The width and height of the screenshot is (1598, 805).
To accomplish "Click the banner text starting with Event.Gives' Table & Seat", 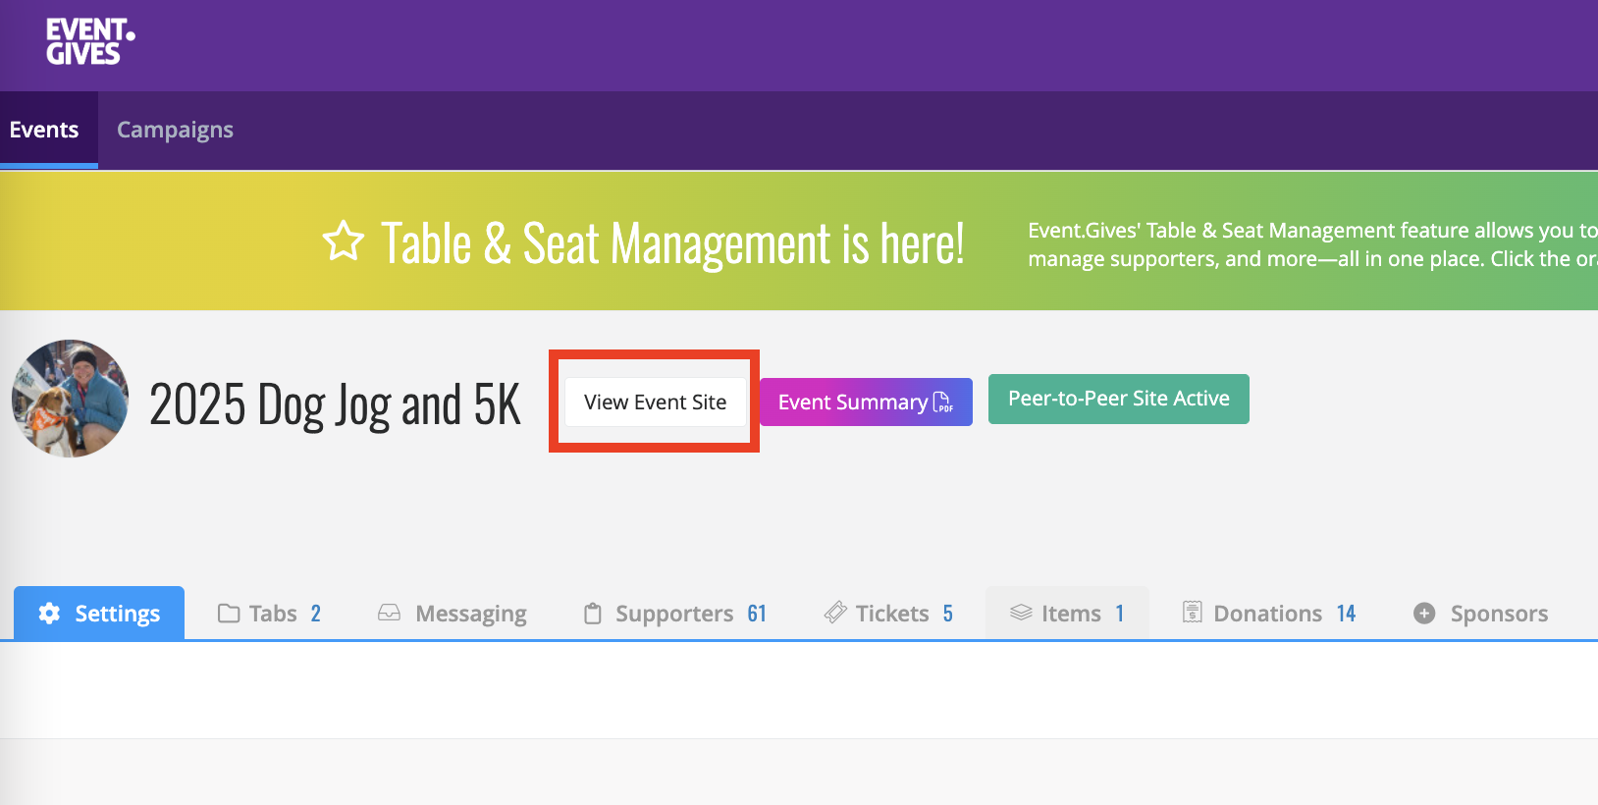I will (x=1312, y=244).
